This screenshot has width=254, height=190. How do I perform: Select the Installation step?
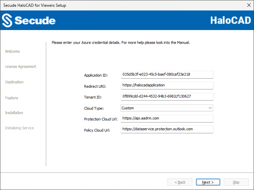(x=14, y=113)
